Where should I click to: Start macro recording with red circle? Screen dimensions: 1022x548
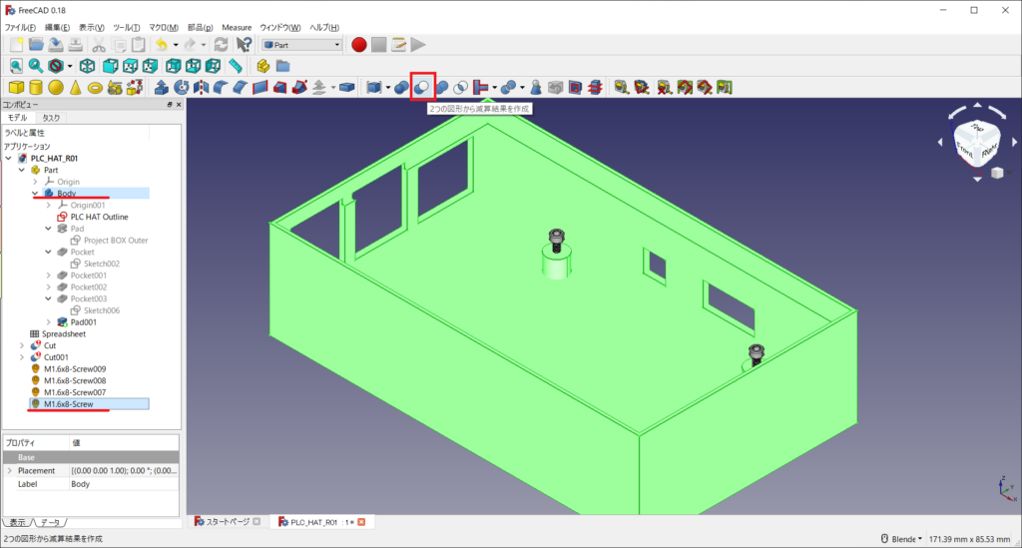pos(358,45)
